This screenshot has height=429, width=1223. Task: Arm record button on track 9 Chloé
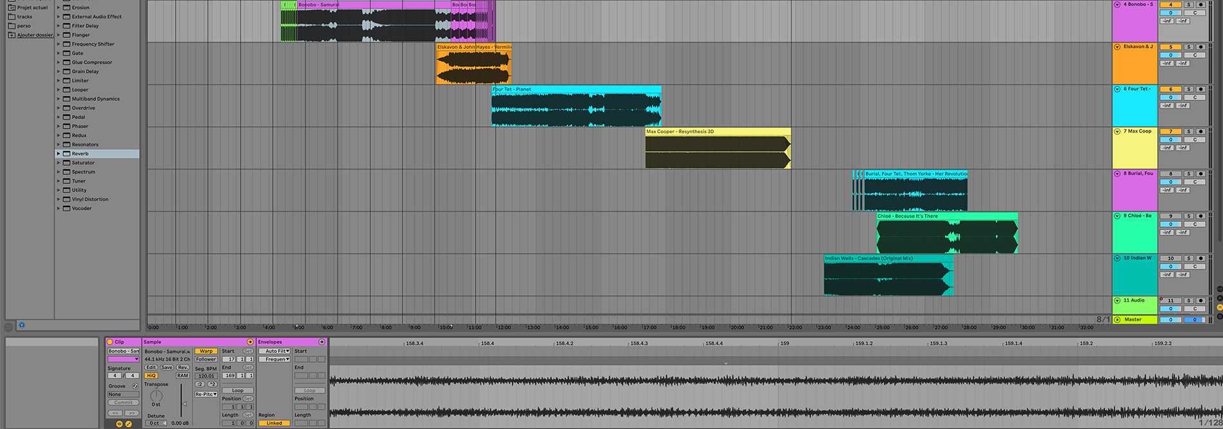(x=1200, y=216)
